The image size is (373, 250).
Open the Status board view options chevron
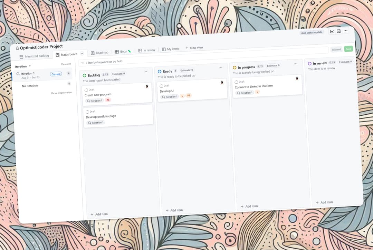pyautogui.click(x=82, y=54)
